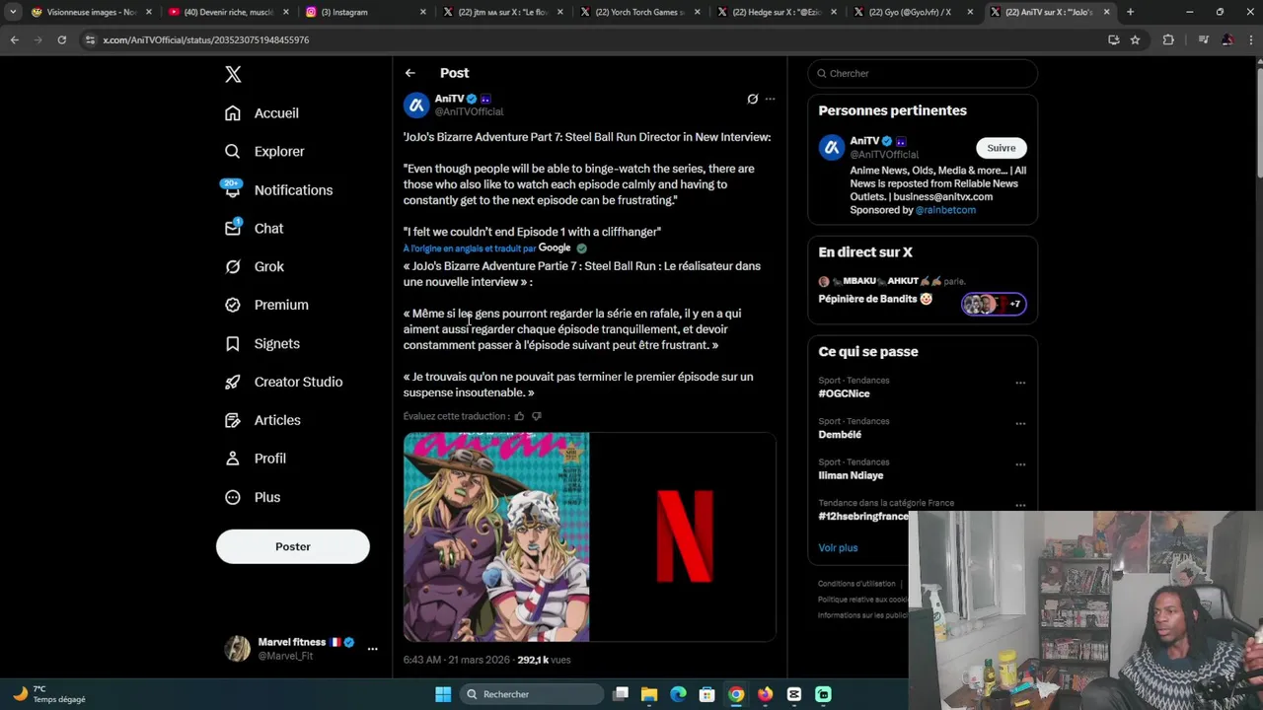Click Voir plus under trends

[x=838, y=548]
